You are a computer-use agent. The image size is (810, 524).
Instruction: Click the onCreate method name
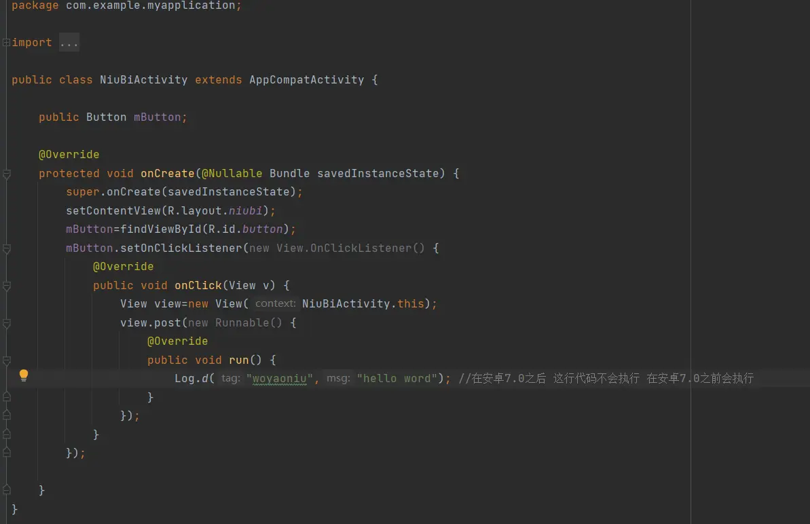(167, 174)
